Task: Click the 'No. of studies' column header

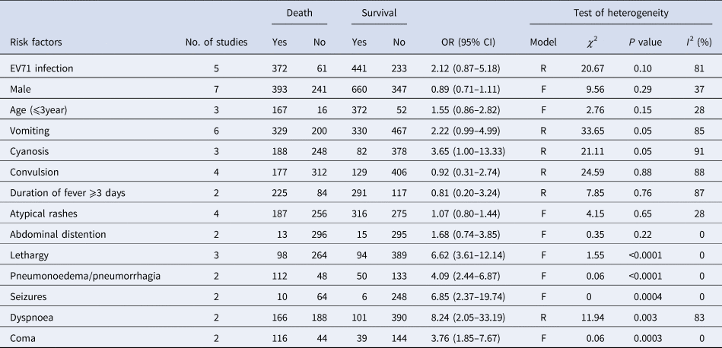Action: tap(217, 42)
